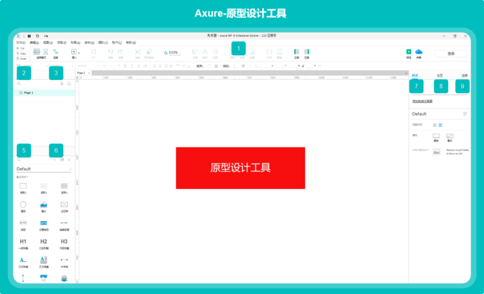The height and width of the screenshot is (294, 484).
Task: Click the Insert plus icon
Action: click(74, 52)
